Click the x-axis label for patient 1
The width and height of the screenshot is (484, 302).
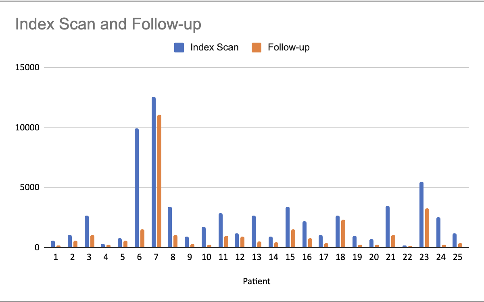(56, 258)
